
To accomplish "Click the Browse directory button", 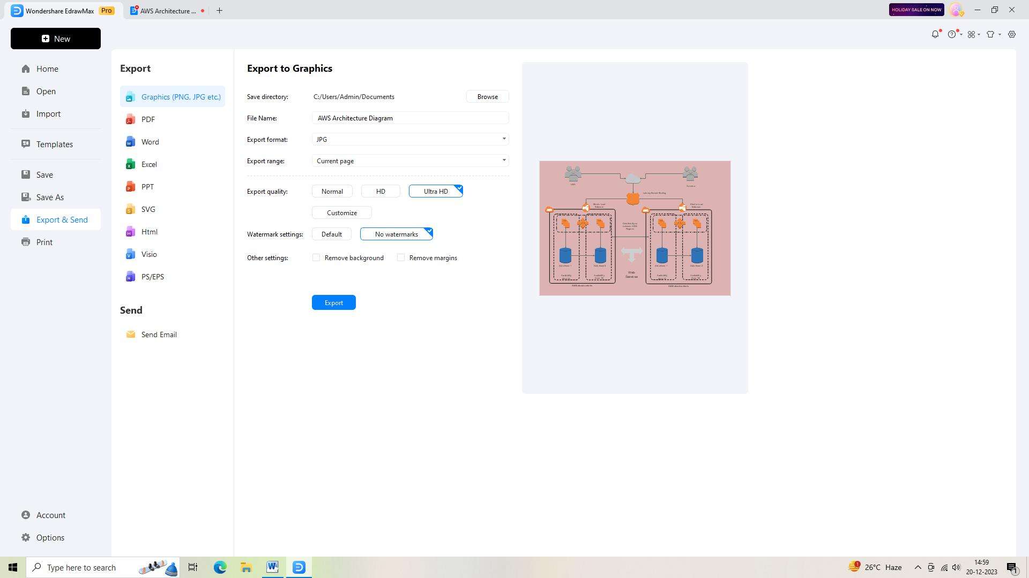I will pyautogui.click(x=488, y=96).
